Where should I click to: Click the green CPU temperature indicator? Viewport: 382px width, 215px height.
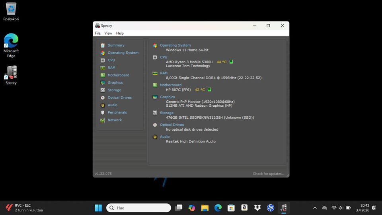pyautogui.click(x=231, y=62)
